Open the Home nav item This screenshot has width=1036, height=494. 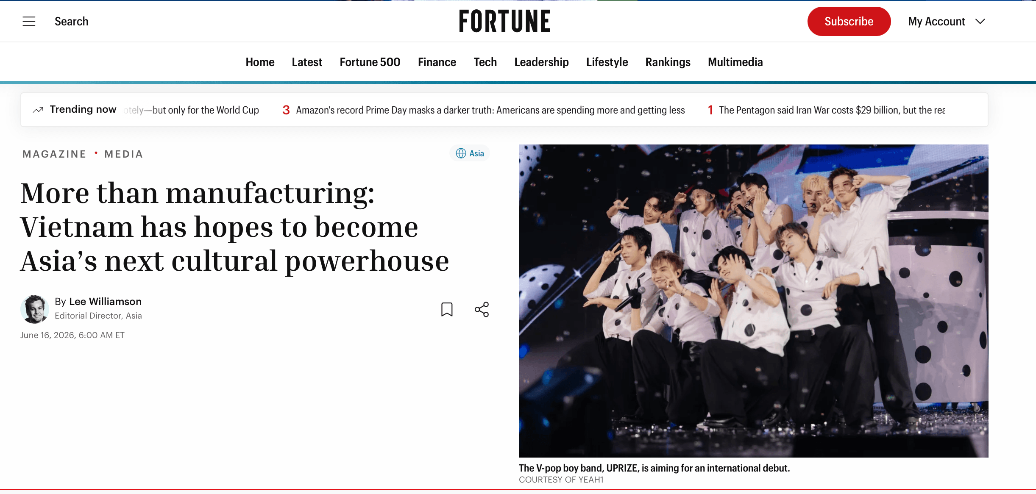260,62
